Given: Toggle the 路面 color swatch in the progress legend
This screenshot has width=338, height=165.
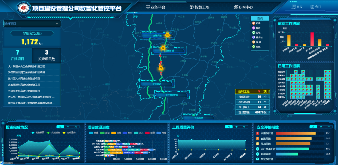Looking at the screenshot, I should coord(113,133).
